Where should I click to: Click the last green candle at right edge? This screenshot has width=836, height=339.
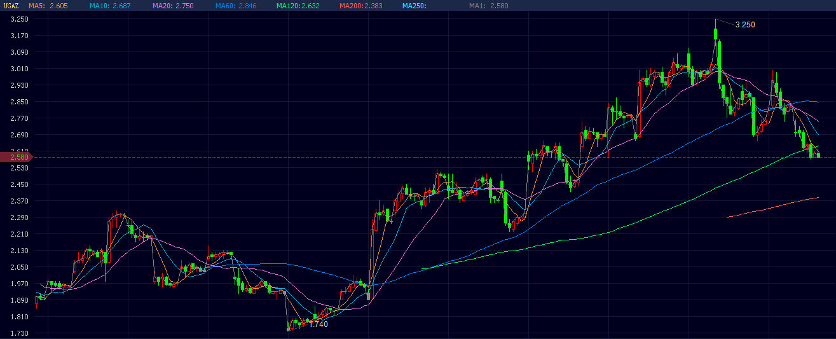coord(818,155)
